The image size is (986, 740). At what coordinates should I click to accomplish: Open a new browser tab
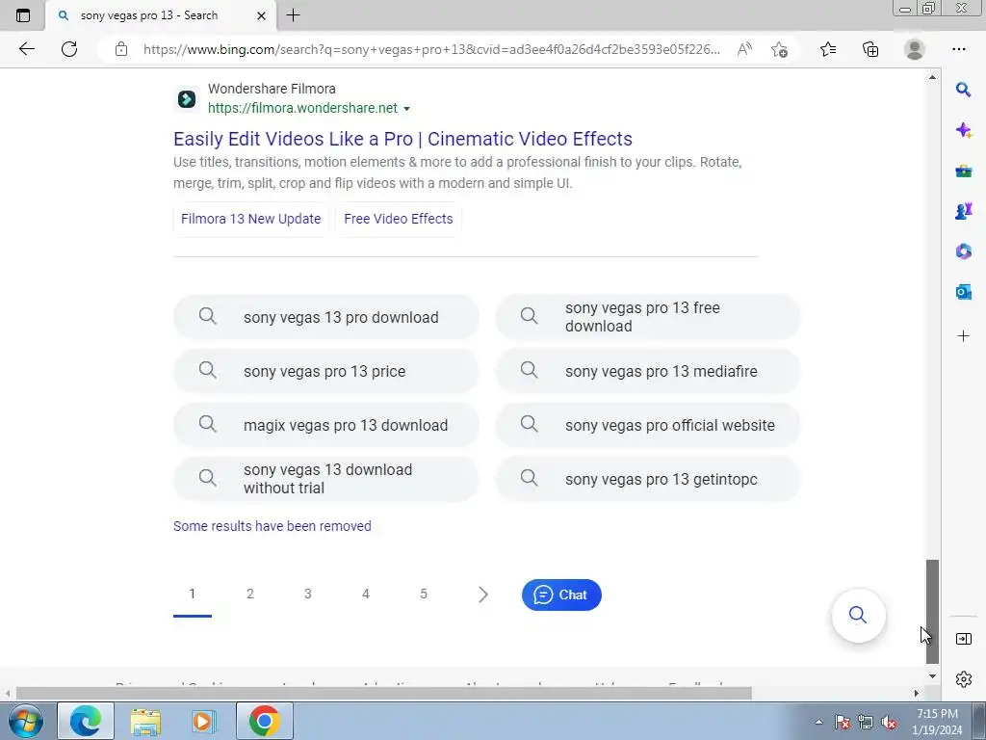pyautogui.click(x=293, y=15)
